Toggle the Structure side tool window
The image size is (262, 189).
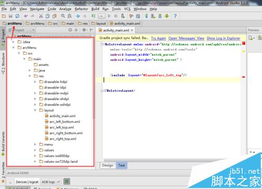3,63
